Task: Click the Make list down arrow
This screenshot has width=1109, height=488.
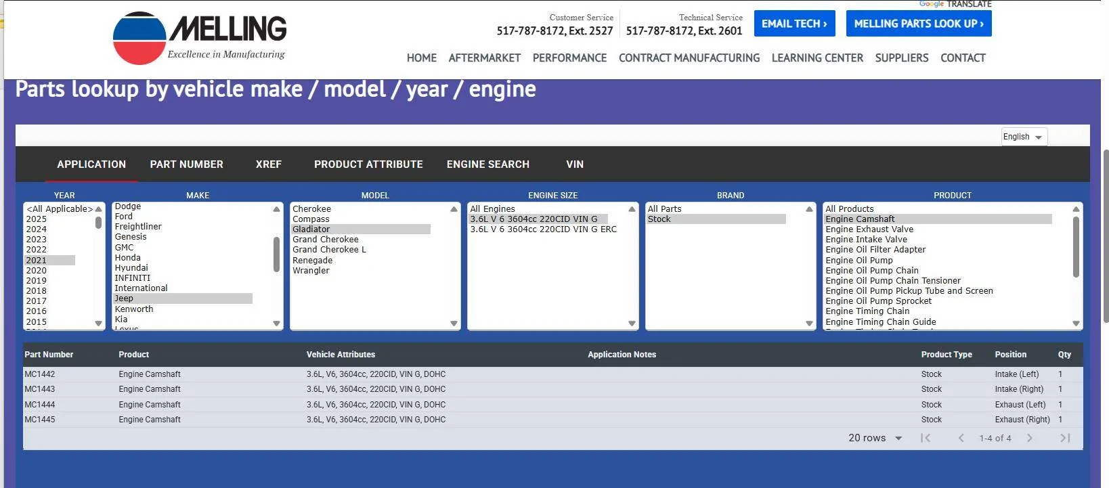Action: (276, 324)
